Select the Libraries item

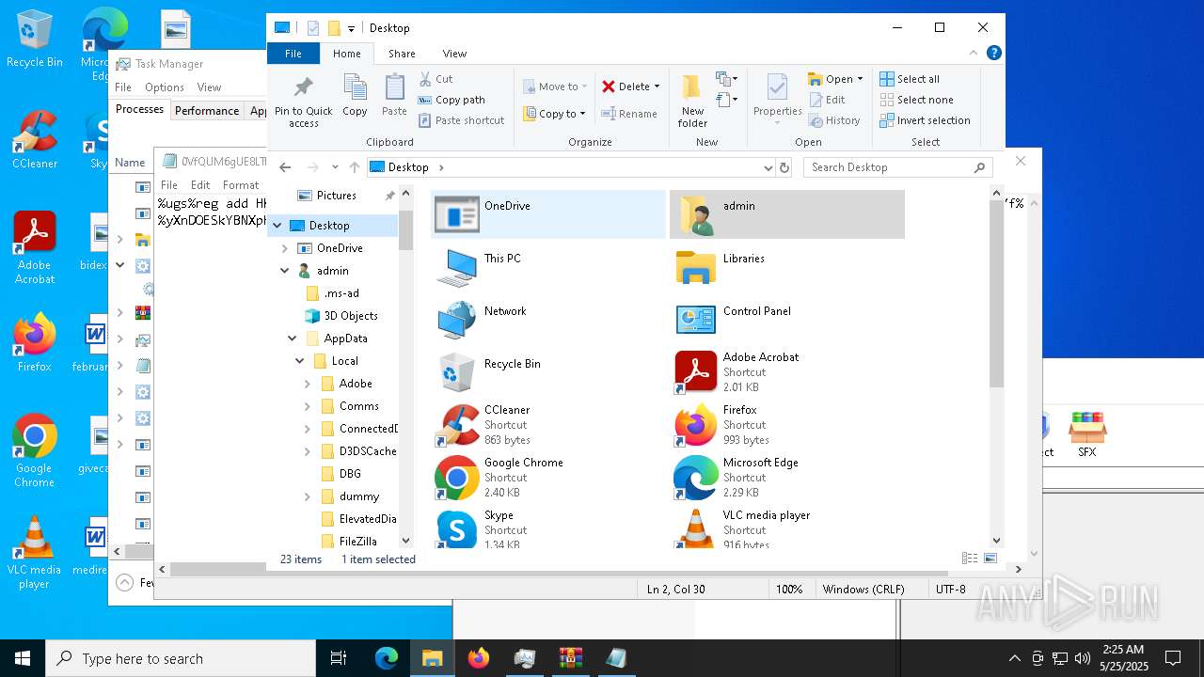[x=787, y=267]
